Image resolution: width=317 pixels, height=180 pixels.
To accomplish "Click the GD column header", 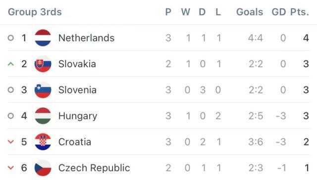I will (x=278, y=12).
